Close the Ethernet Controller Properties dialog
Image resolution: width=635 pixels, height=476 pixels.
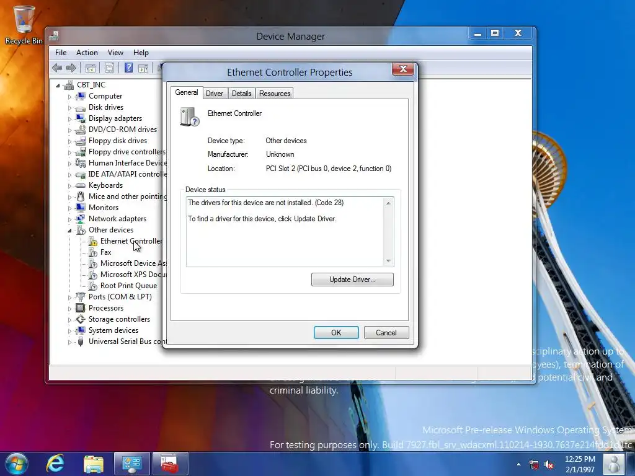[x=403, y=69]
